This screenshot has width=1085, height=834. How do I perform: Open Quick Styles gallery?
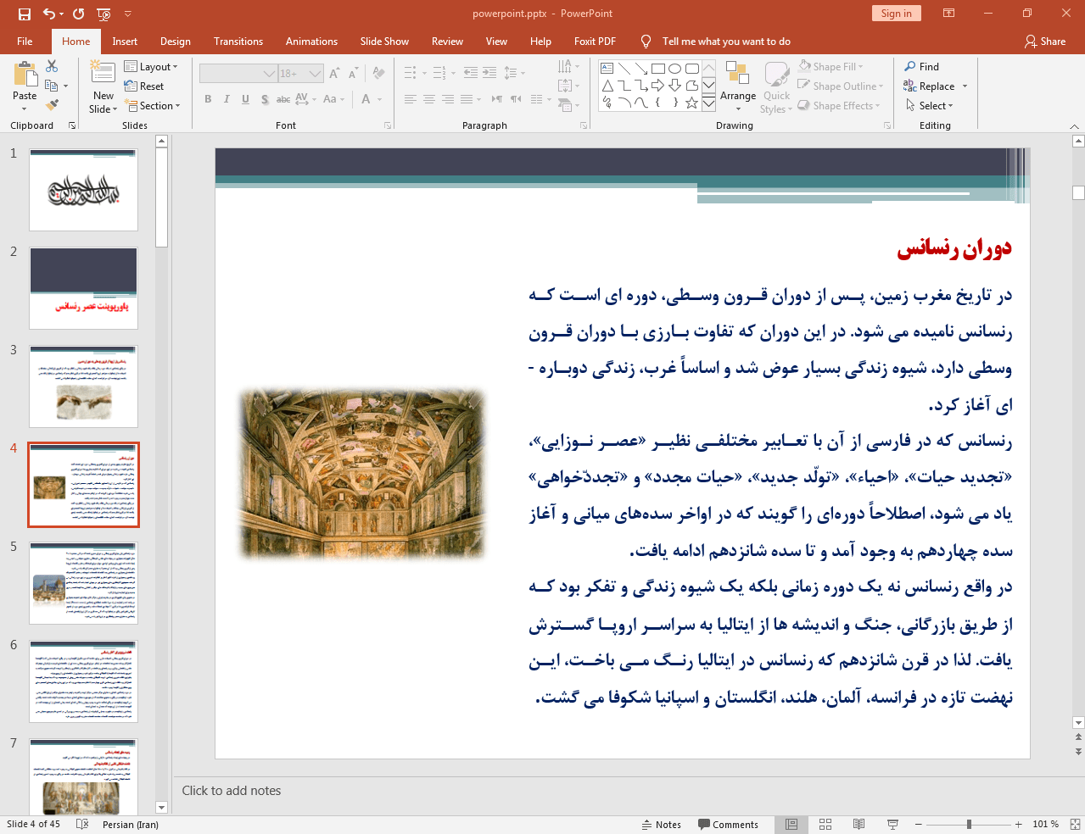(776, 86)
